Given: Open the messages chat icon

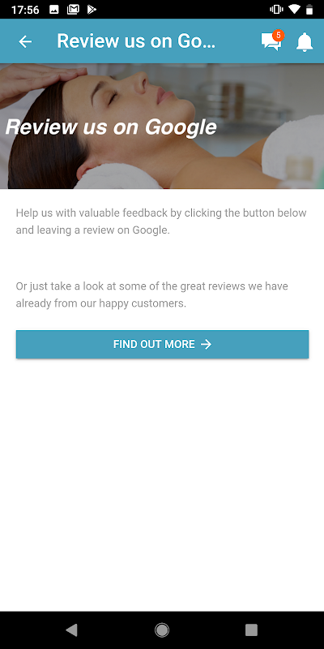Looking at the screenshot, I should pos(271,42).
